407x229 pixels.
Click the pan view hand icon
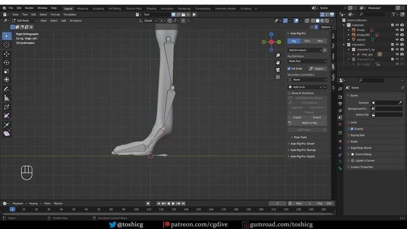[278, 62]
